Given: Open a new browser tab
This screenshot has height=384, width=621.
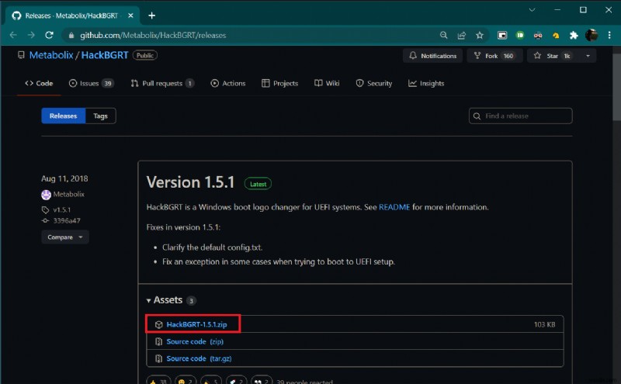Looking at the screenshot, I should [x=151, y=15].
